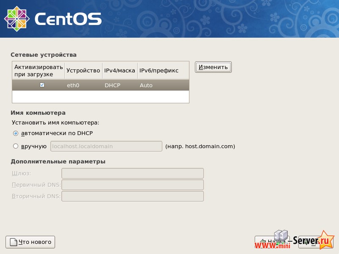
Task: Select the DHCP cell in the IPv4 column
Action: point(112,86)
